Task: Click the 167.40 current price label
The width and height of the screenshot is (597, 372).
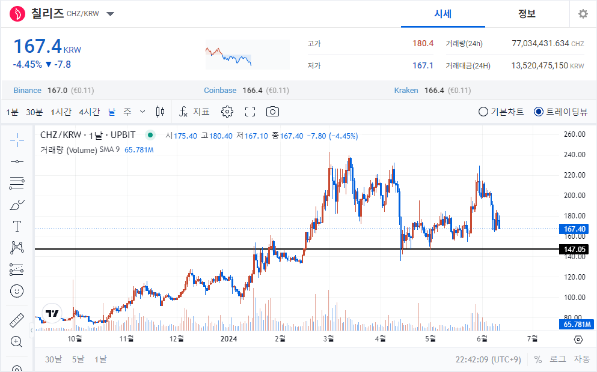Action: (574, 229)
